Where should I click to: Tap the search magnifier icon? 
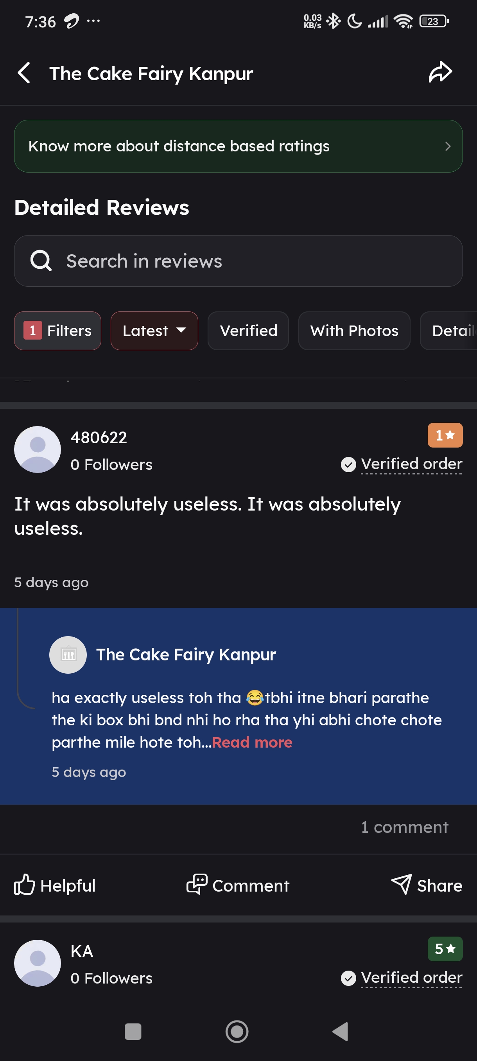pos(41,261)
